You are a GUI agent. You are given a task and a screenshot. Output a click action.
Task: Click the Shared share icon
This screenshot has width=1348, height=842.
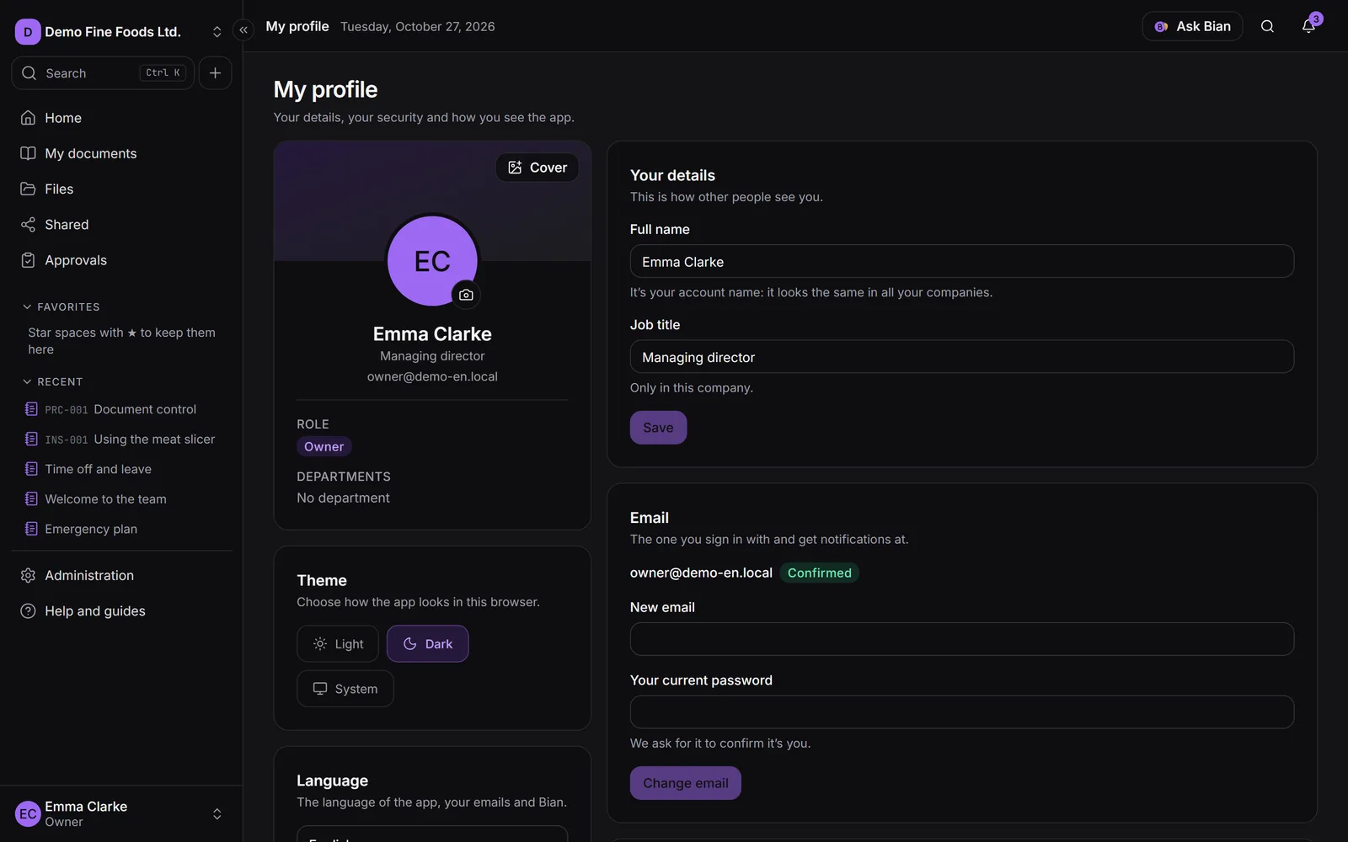pyautogui.click(x=28, y=225)
